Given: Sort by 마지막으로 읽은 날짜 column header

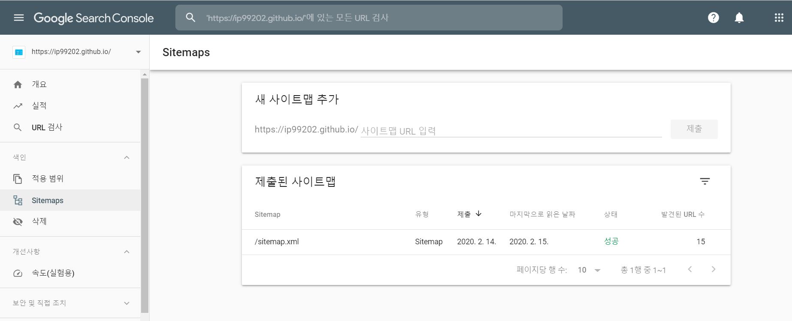Looking at the screenshot, I should click(x=542, y=214).
